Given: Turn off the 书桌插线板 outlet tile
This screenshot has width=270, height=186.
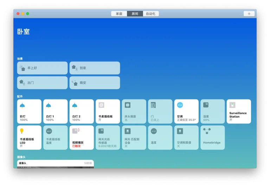Looking at the screenshot, I should (x=108, y=111).
